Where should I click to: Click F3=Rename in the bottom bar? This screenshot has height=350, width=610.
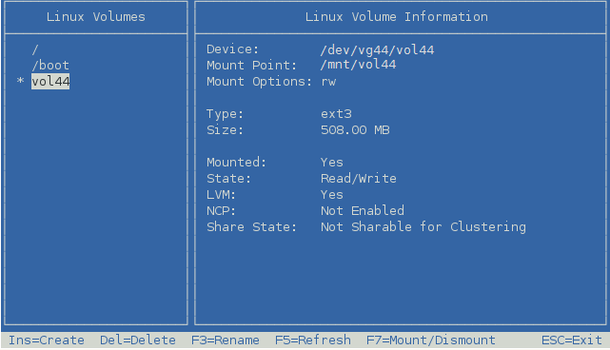pos(226,340)
